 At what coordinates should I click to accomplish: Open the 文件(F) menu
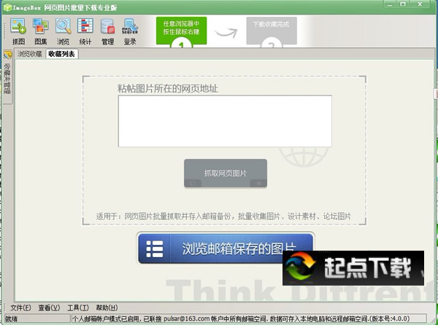[x=21, y=308]
